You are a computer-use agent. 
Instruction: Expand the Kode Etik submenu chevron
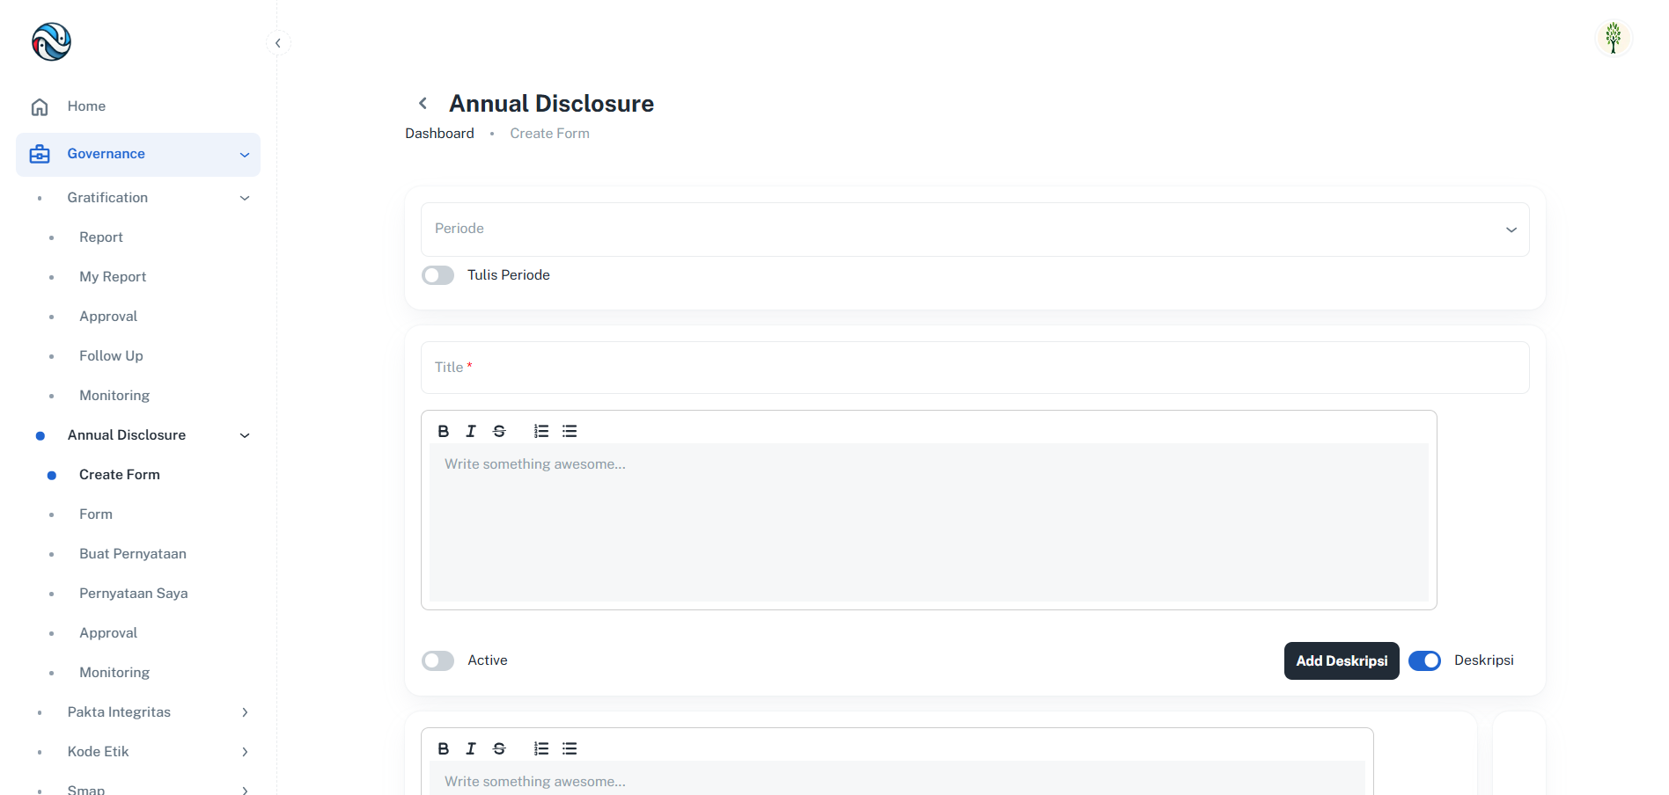(x=245, y=752)
